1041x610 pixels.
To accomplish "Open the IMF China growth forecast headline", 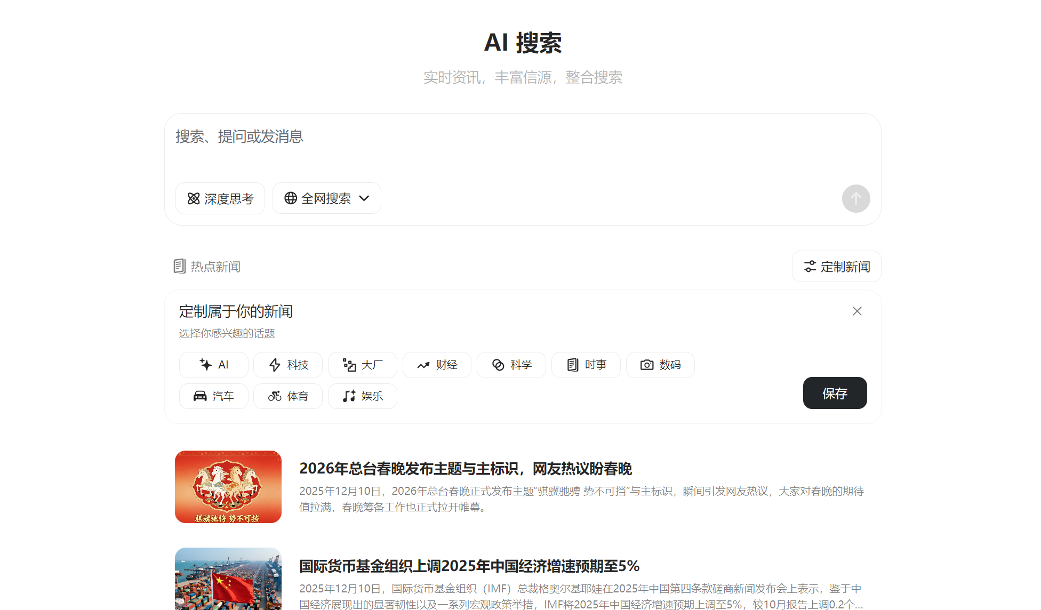I will pos(469,566).
